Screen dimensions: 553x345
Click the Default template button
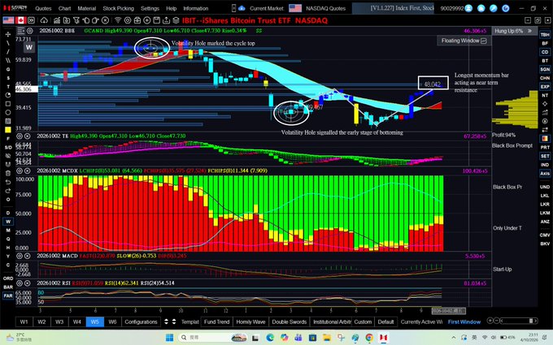[x=385, y=321]
